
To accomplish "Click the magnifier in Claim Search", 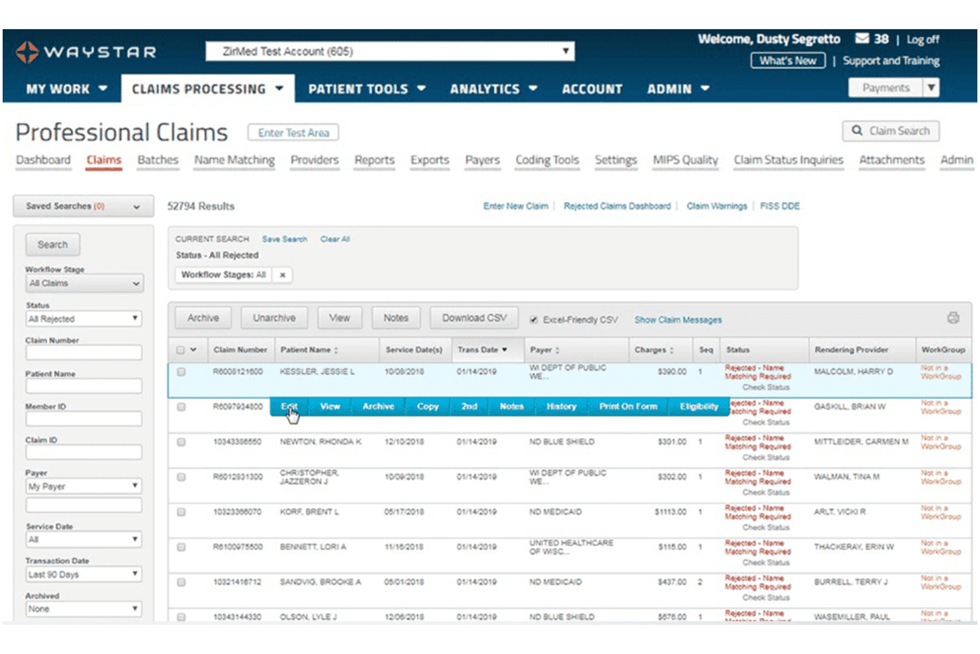I will click(x=857, y=131).
